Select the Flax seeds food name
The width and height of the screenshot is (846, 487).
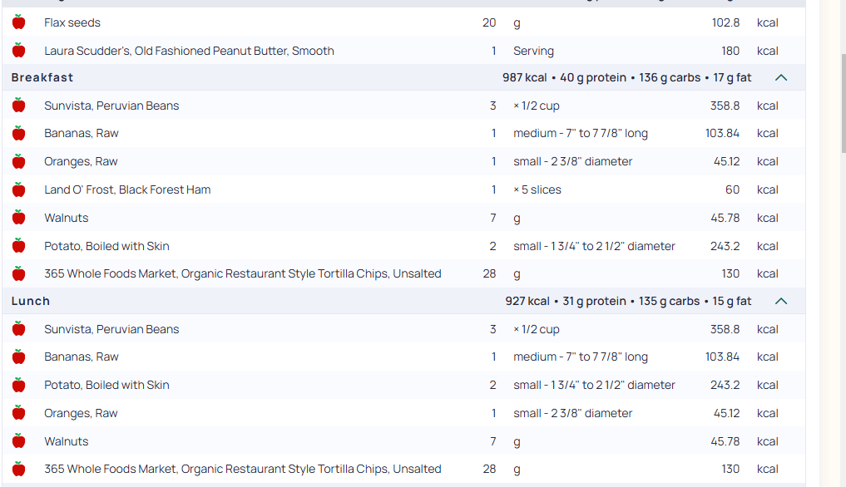click(72, 22)
